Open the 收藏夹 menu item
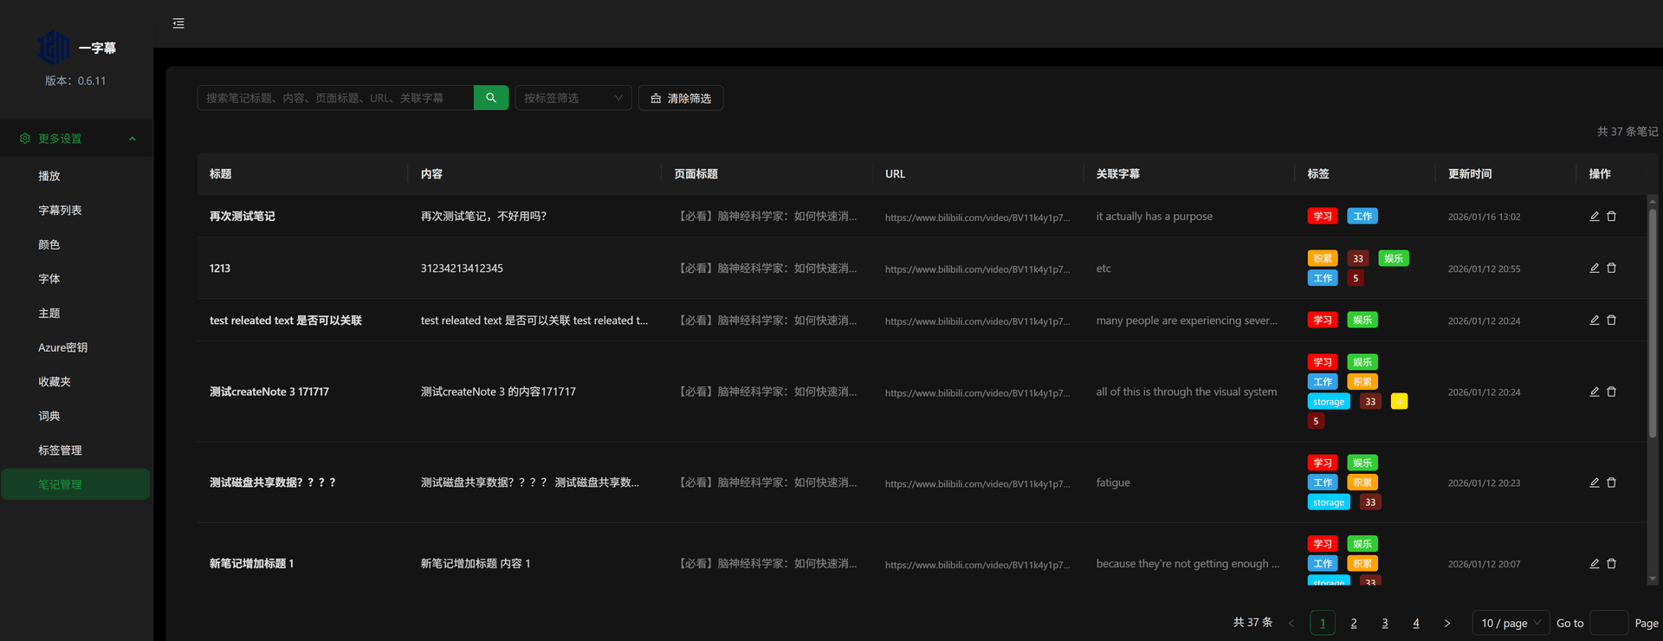1663x641 pixels. [76, 382]
